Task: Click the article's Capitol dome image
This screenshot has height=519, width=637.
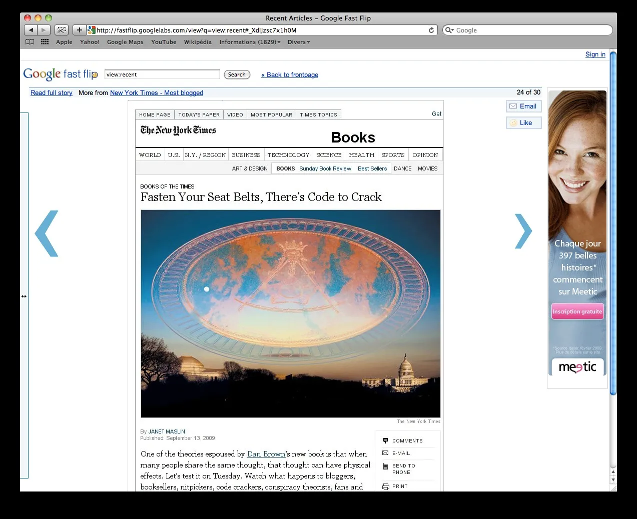Action: click(x=291, y=313)
